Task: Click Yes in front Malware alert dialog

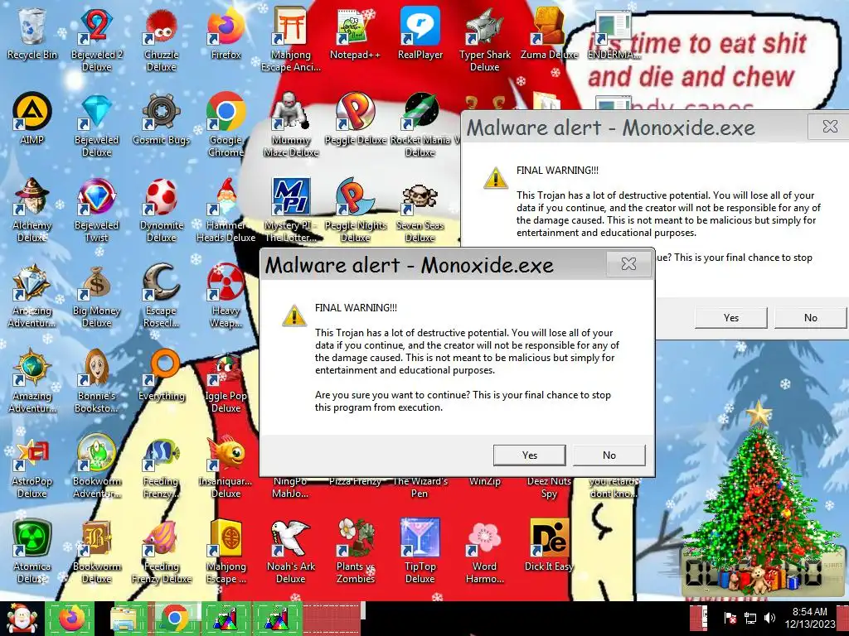Action: coord(530,455)
